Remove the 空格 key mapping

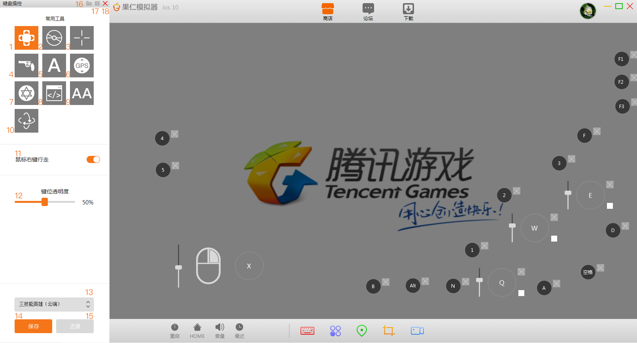tap(600, 268)
